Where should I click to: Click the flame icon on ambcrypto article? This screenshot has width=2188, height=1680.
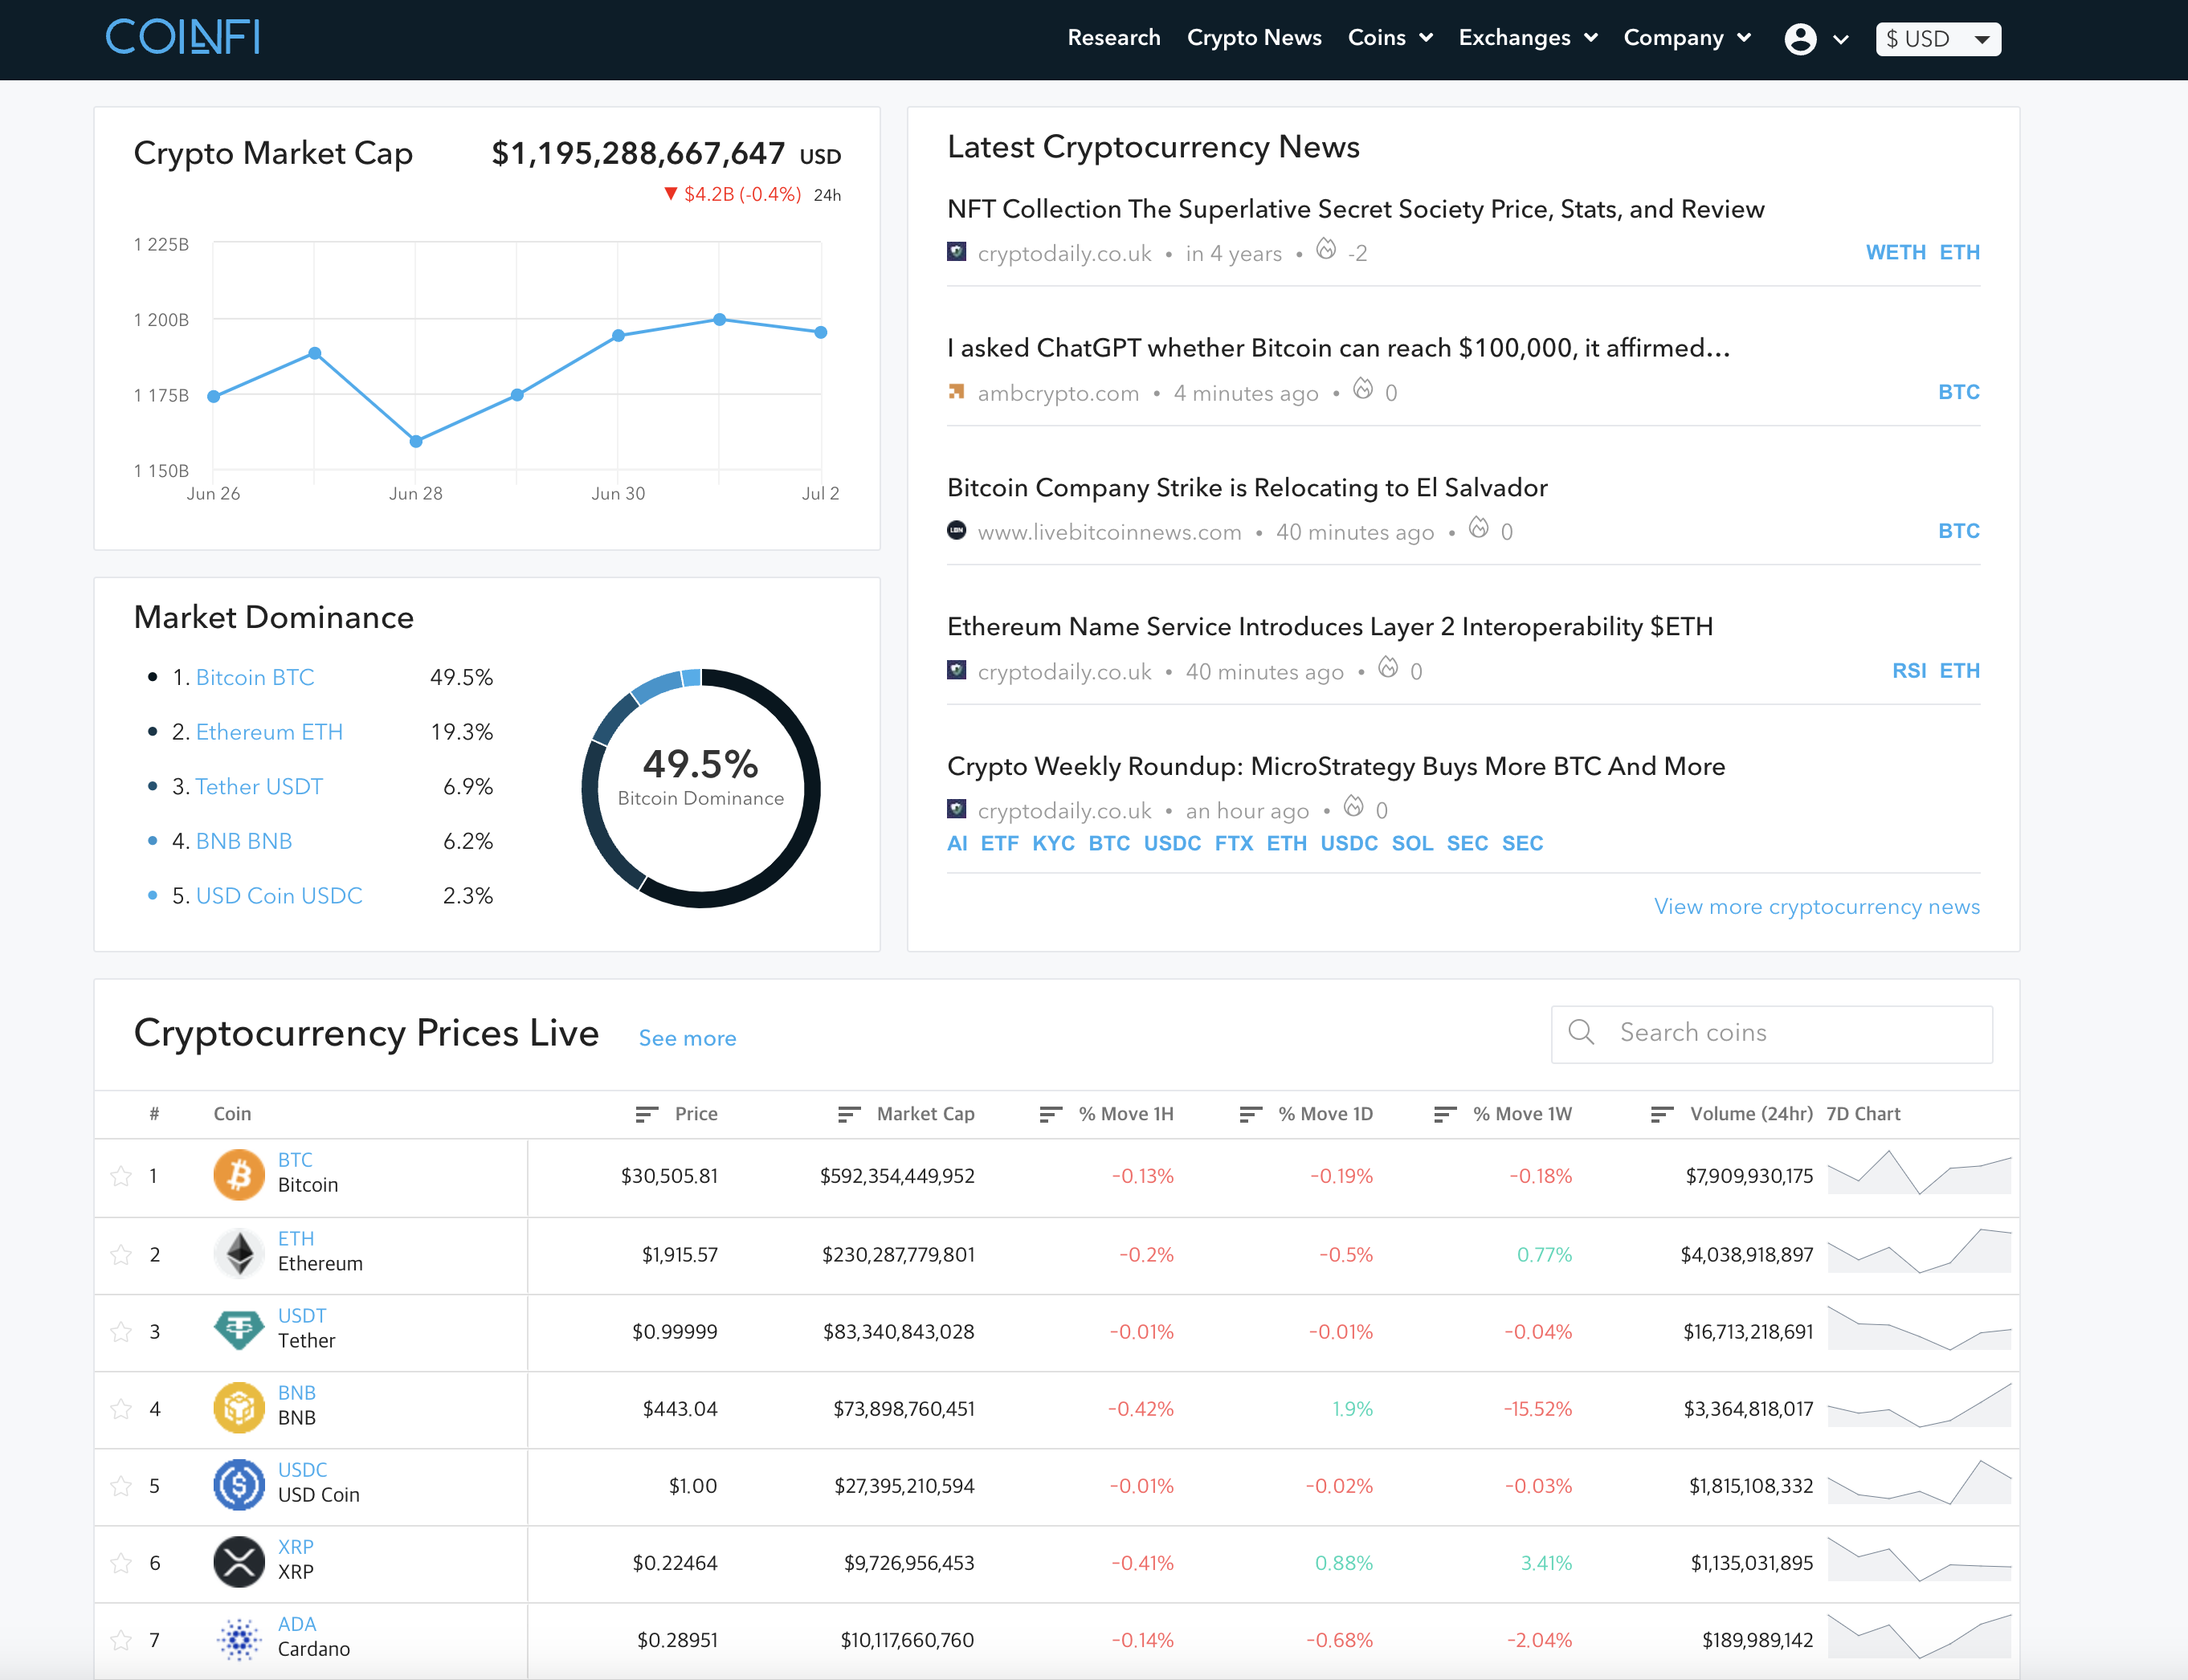(1362, 389)
